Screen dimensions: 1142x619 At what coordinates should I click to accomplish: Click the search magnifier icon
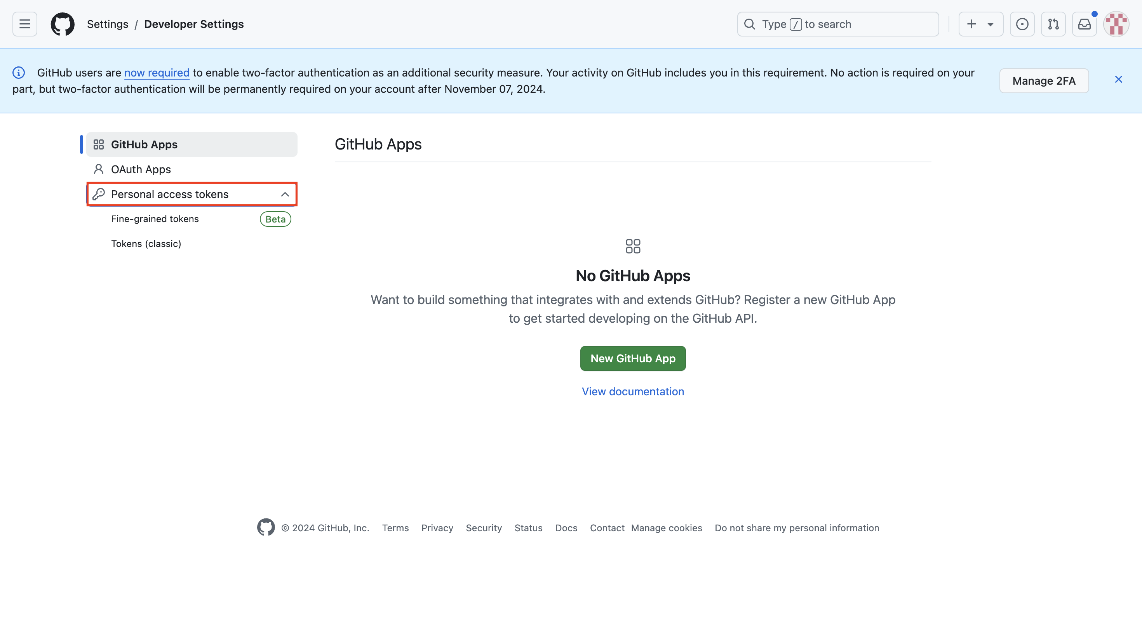[x=750, y=24]
